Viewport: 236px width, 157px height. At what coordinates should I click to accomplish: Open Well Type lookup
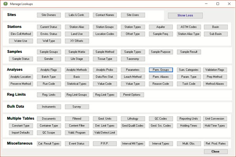(x=49, y=41)
